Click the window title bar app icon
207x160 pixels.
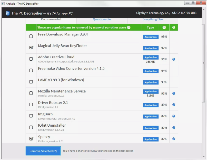click(3, 4)
